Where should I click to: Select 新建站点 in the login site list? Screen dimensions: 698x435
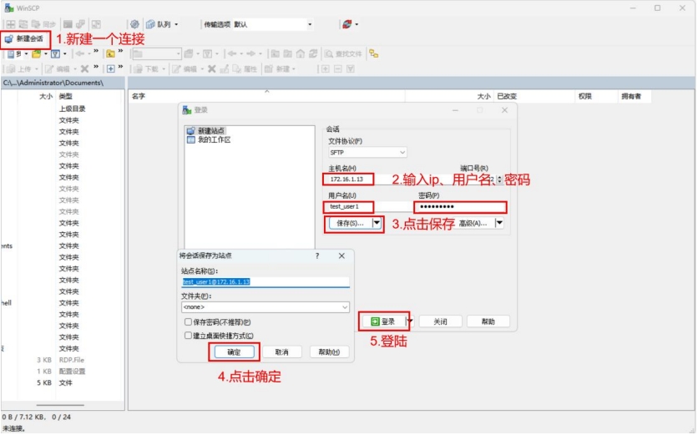click(x=206, y=131)
